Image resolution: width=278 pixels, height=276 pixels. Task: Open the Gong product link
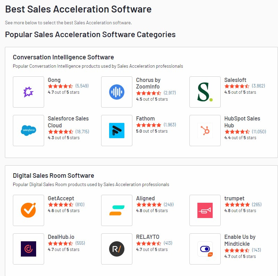click(x=54, y=80)
